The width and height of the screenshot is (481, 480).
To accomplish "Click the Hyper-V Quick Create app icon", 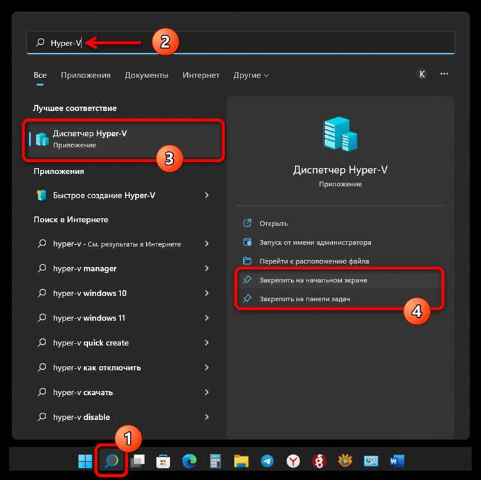I will (x=42, y=195).
